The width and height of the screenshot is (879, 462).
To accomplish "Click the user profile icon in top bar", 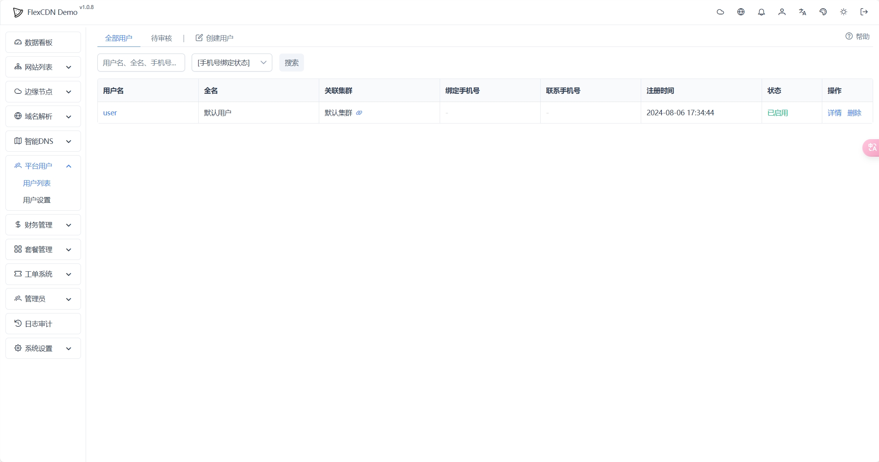I will click(782, 12).
